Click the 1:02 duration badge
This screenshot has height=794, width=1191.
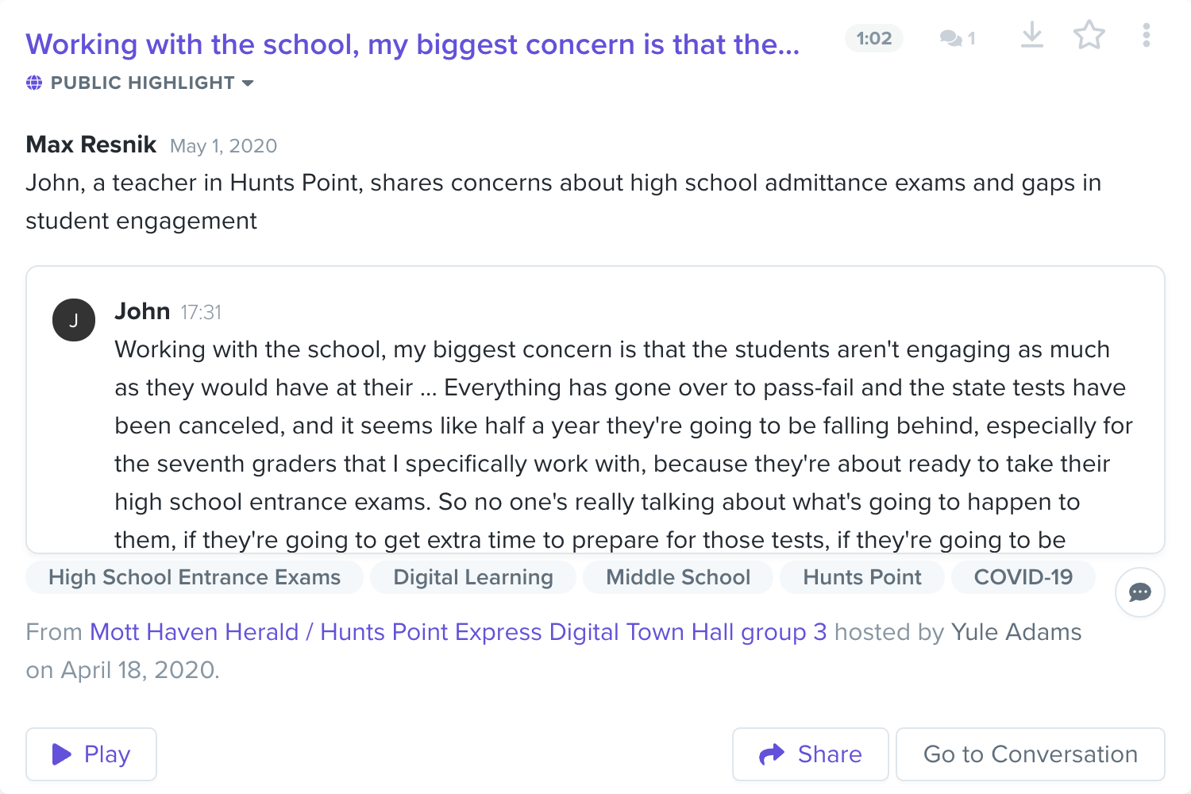pyautogui.click(x=874, y=38)
